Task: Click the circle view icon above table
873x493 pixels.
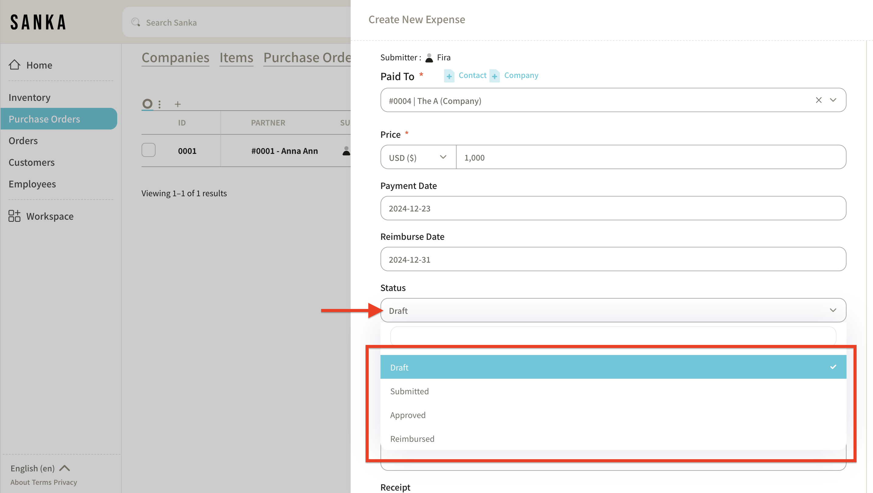Action: pos(147,104)
